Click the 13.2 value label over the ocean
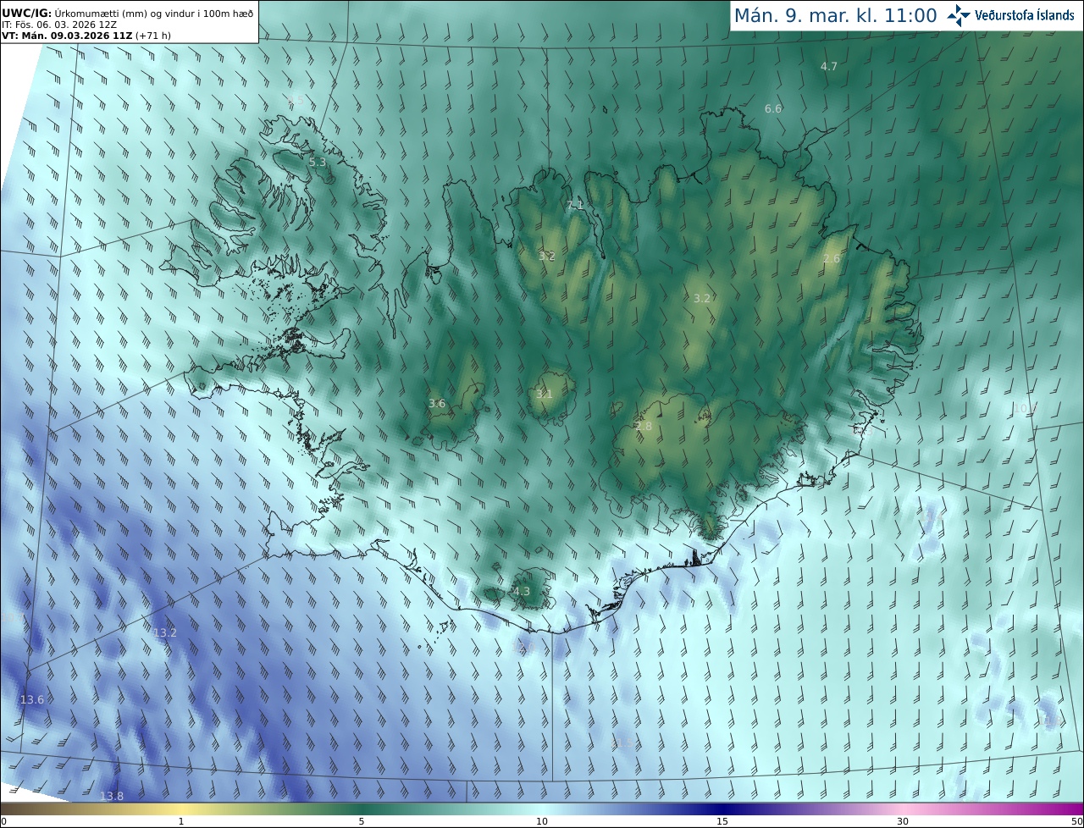Image resolution: width=1084 pixels, height=828 pixels. point(165,632)
